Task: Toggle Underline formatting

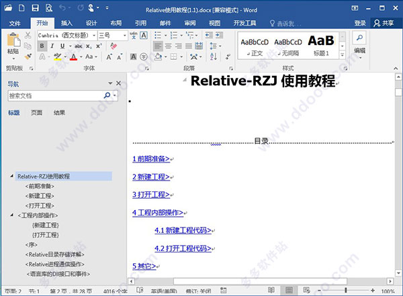Action: click(x=62, y=46)
